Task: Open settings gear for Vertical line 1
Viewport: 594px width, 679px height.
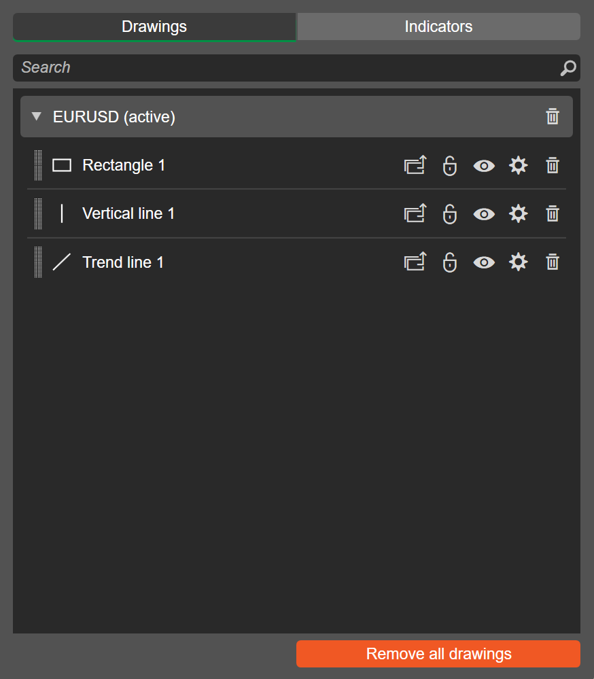Action: [518, 213]
